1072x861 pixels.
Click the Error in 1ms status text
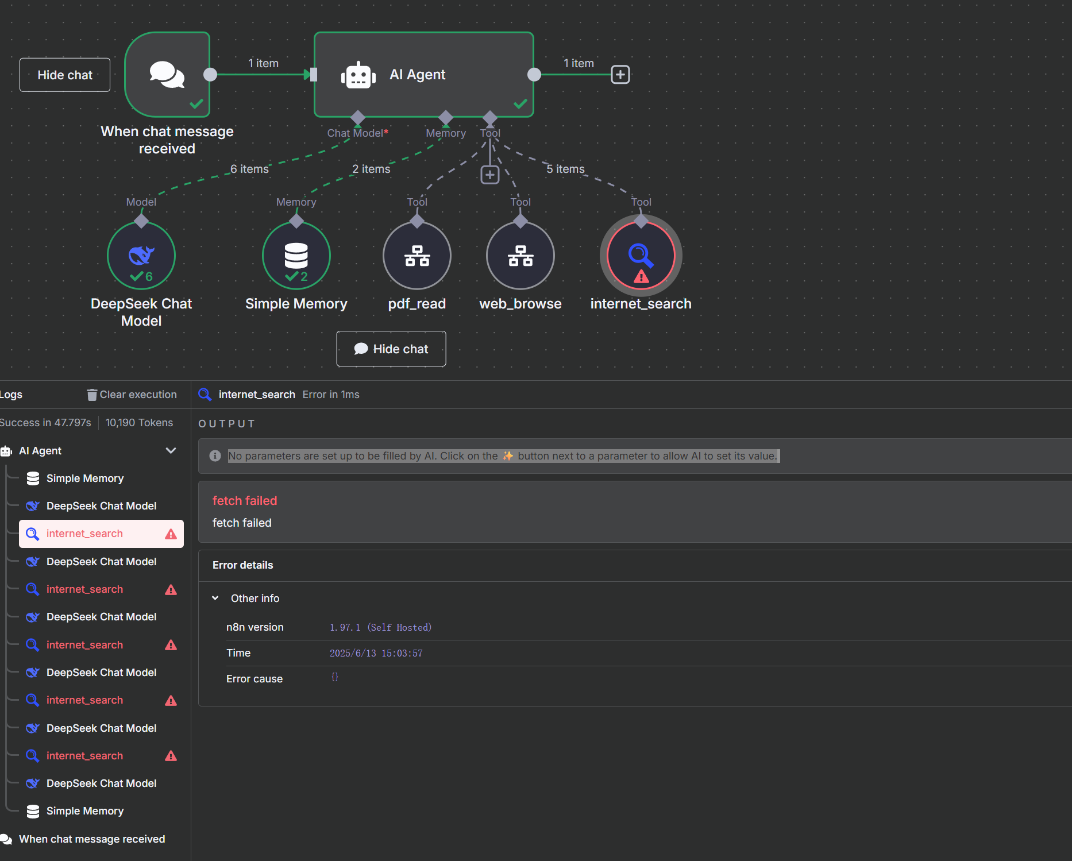click(x=331, y=395)
